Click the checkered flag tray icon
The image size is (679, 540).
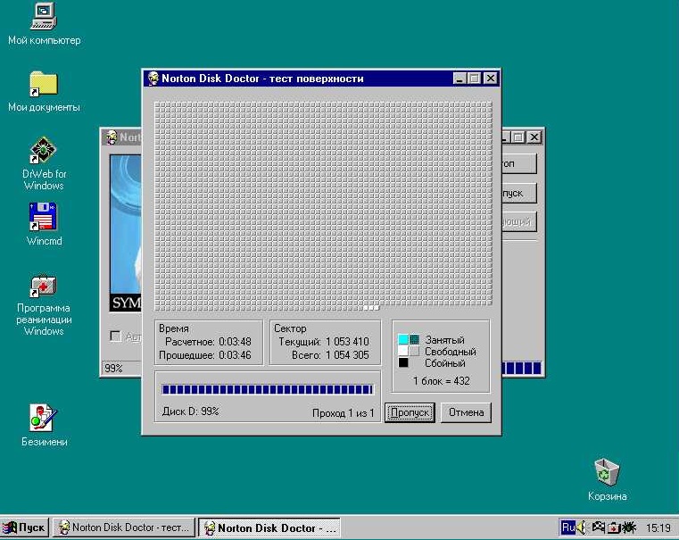(599, 528)
